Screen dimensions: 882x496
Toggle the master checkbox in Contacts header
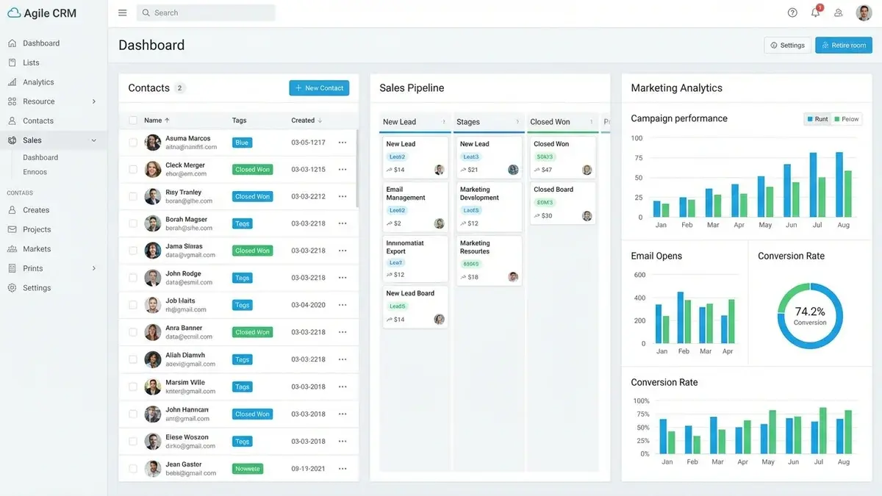[133, 120]
